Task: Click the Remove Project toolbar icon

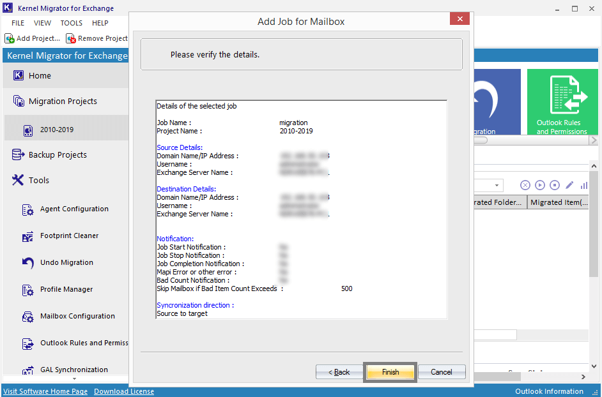Action: tap(71, 38)
